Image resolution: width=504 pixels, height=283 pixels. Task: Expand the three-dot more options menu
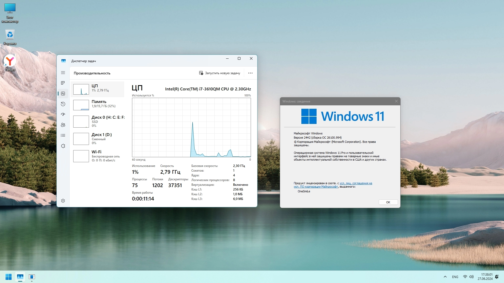[x=250, y=73]
